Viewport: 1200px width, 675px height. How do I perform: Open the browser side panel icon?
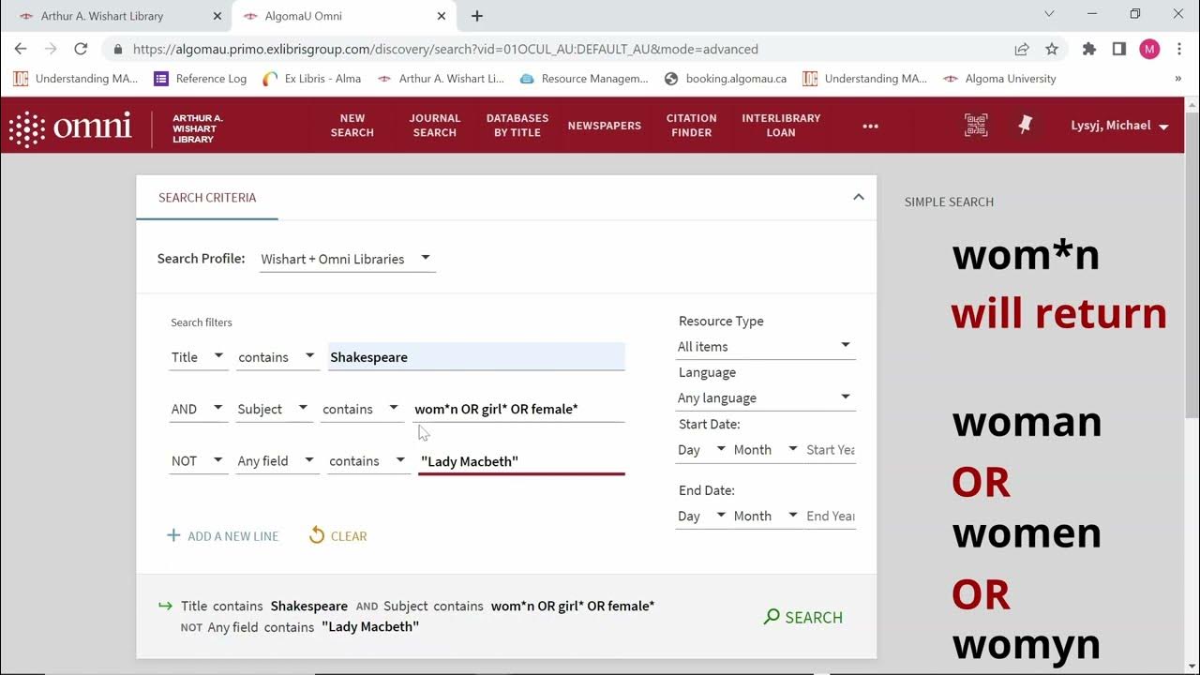click(x=1119, y=49)
